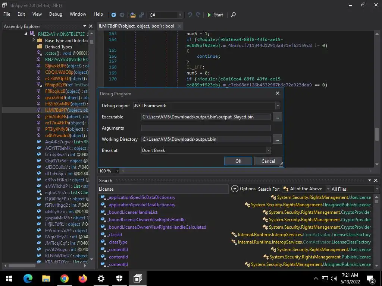Expand search Options chevron

click(x=235, y=189)
